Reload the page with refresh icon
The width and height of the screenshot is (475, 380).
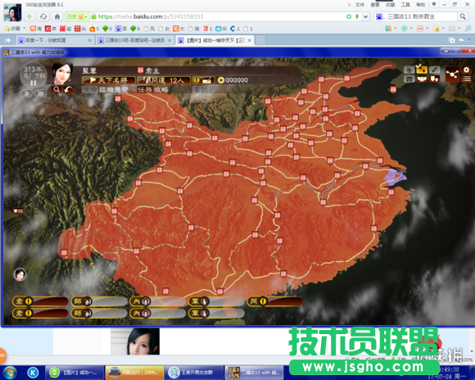tap(43, 16)
